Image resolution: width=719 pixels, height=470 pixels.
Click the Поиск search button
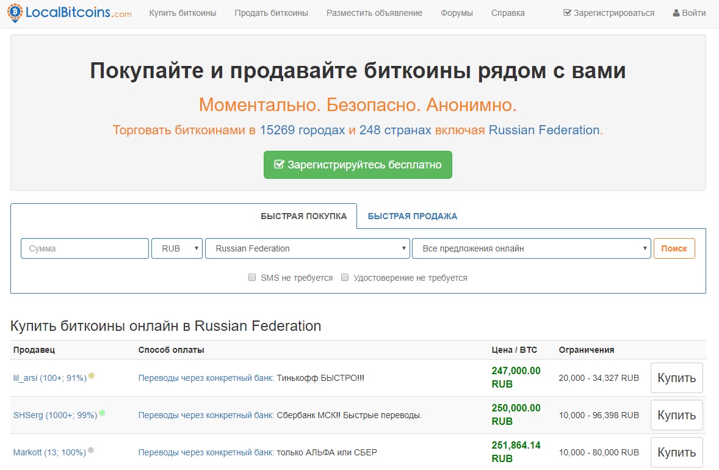coord(674,248)
